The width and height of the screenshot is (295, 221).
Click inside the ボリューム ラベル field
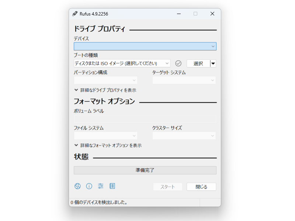[x=145, y=118]
